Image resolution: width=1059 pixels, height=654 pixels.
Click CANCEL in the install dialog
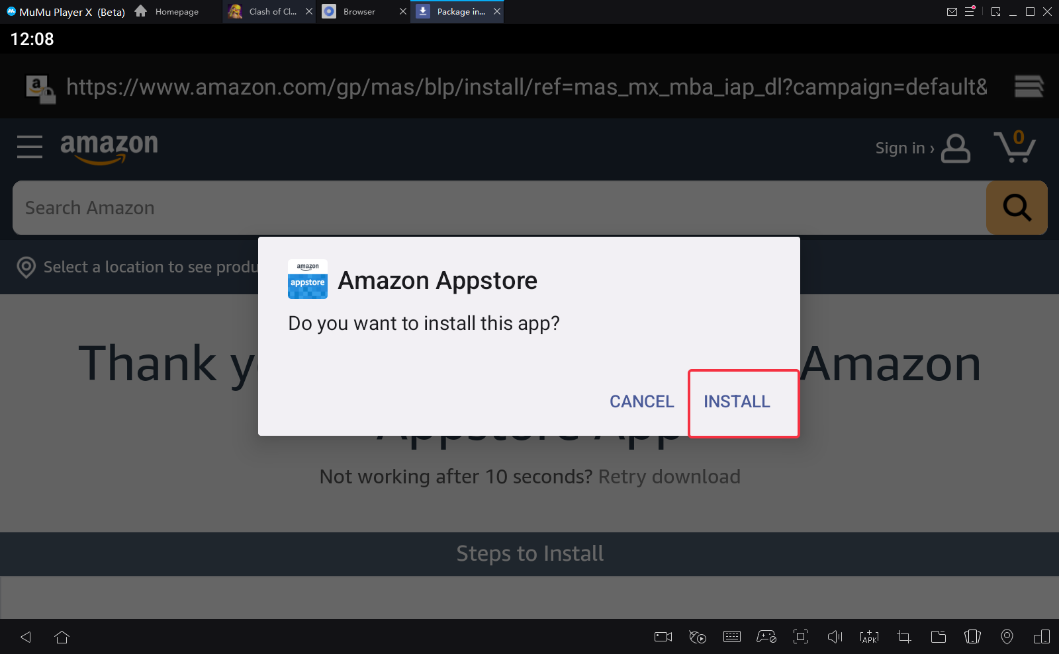pos(641,402)
